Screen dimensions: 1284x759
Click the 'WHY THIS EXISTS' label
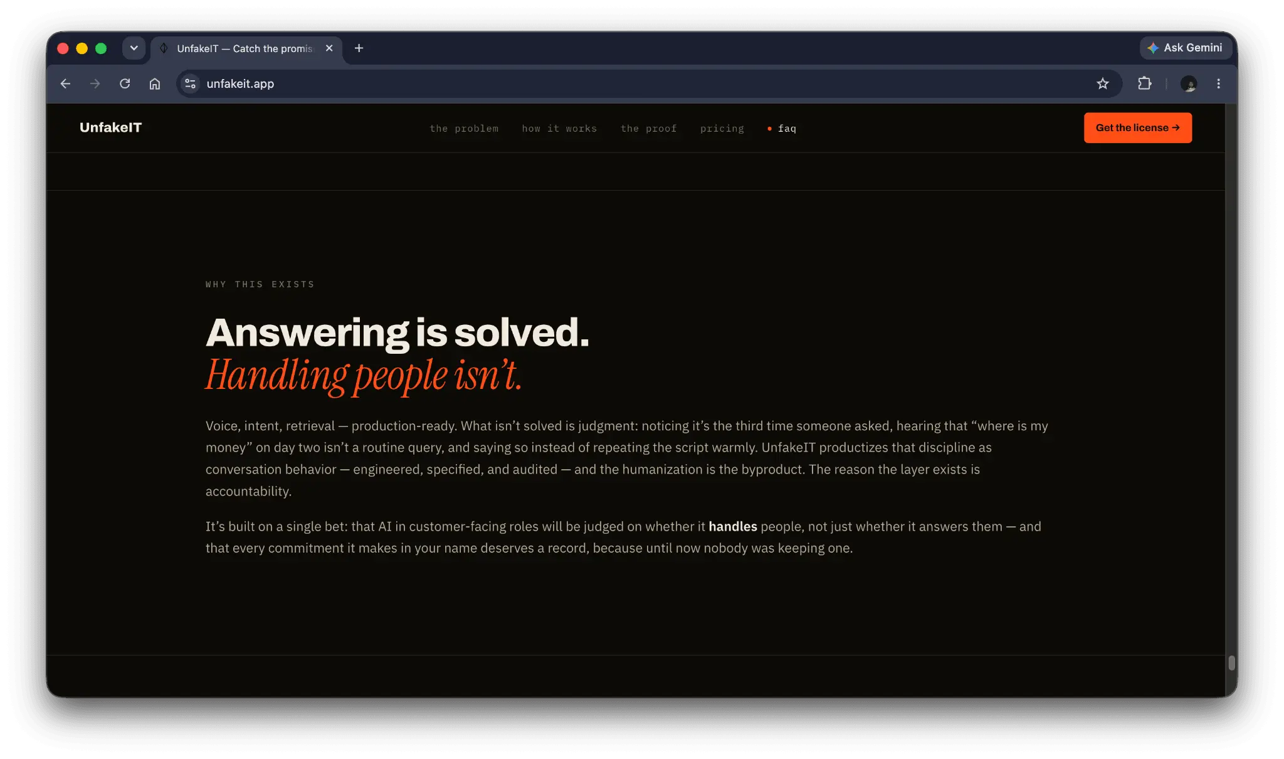tap(260, 285)
